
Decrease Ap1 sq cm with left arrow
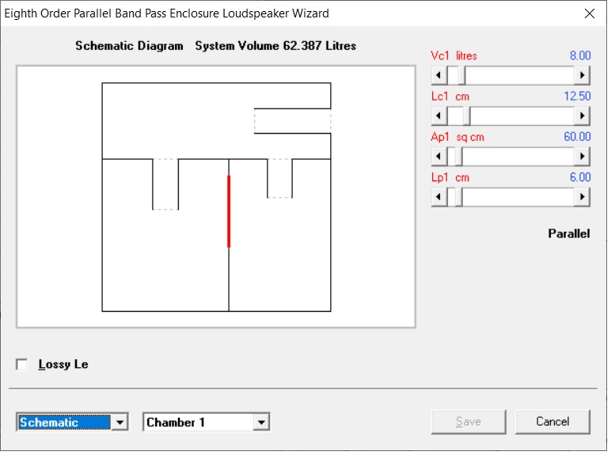coord(439,156)
